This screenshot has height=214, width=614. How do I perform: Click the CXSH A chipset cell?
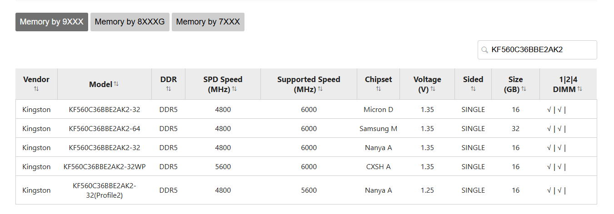379,167
